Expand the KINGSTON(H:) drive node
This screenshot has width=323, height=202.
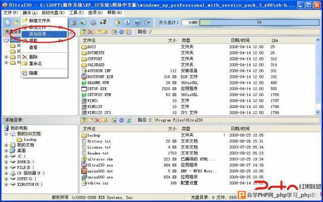[6, 184]
